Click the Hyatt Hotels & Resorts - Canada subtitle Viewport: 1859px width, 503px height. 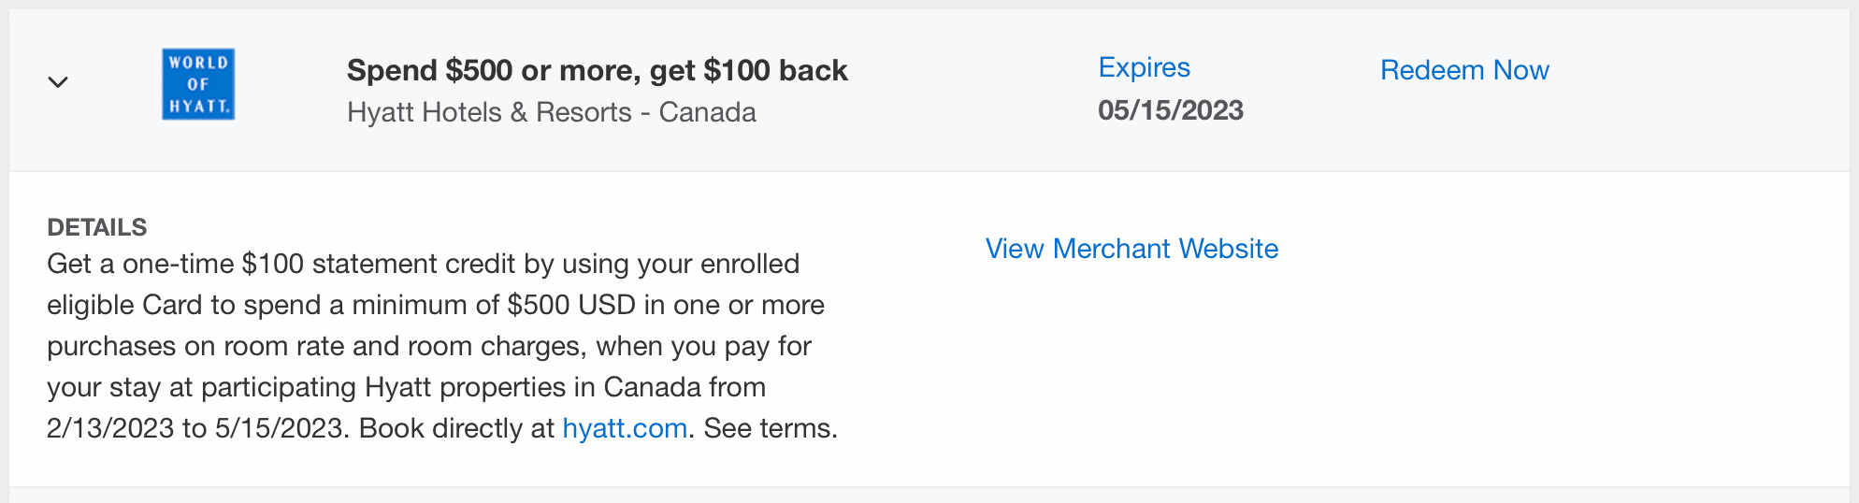[x=552, y=112]
